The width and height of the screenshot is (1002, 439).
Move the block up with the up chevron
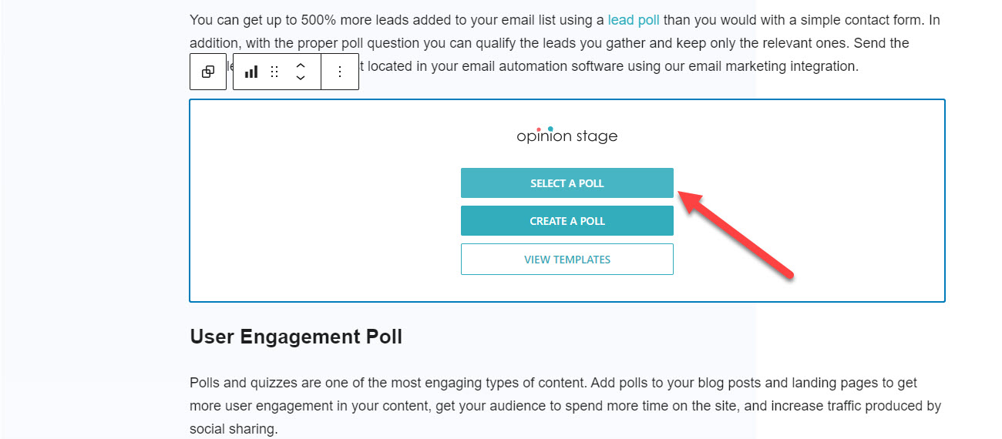click(x=301, y=65)
